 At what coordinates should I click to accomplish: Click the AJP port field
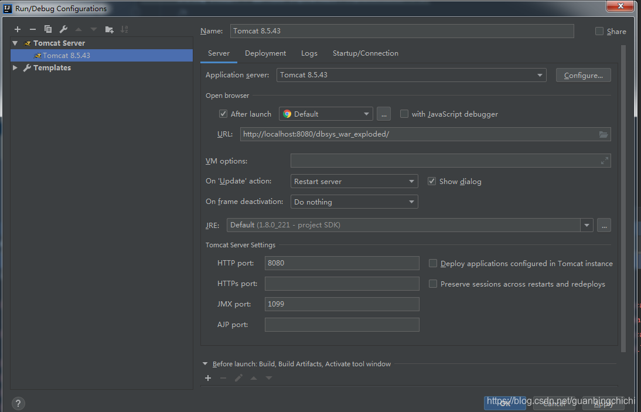click(342, 325)
